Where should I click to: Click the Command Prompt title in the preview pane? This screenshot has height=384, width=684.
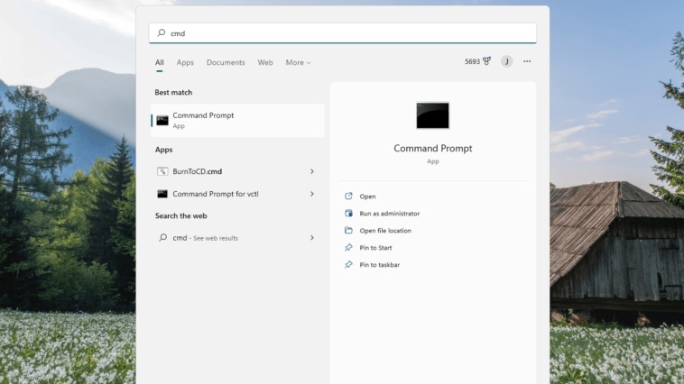tap(433, 149)
